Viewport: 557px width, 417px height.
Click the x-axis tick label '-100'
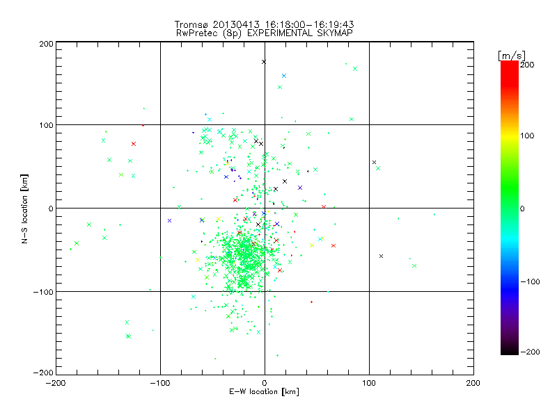tap(160, 383)
